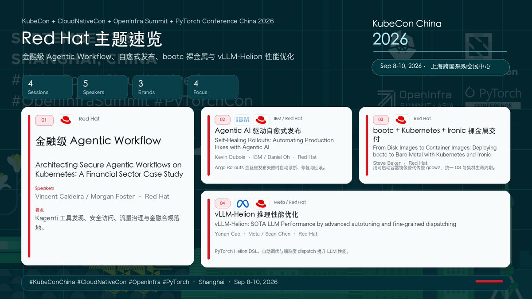
Task: Click the Red Hat logo in card 03
Action: (x=401, y=120)
